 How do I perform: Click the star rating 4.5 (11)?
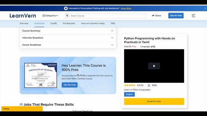(134, 85)
